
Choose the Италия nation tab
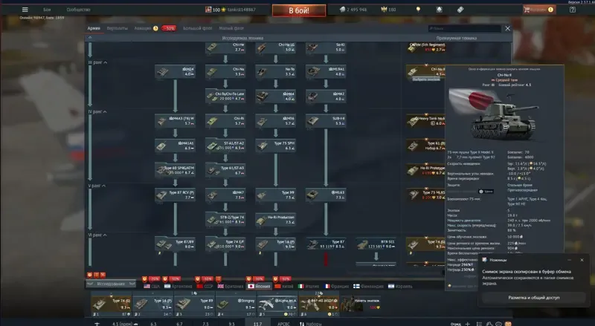pos(309,286)
